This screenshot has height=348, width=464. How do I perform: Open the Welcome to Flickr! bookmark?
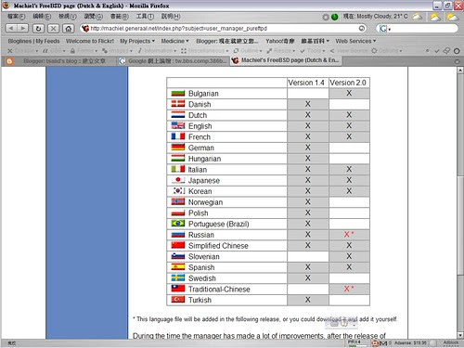90,41
